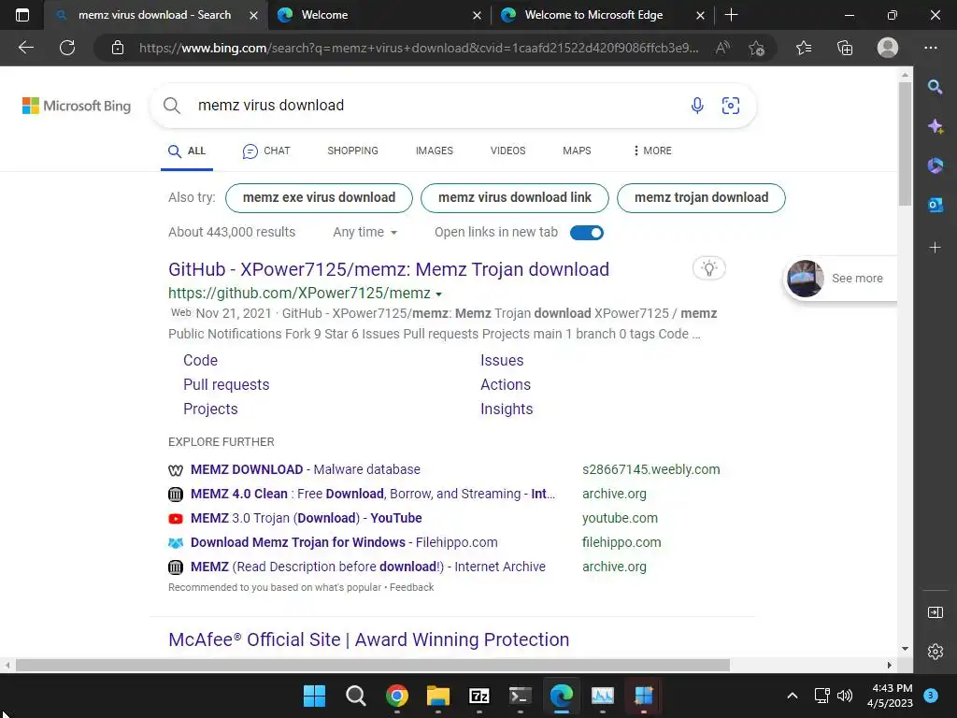Click memz virus download link suggestion
The height and width of the screenshot is (718, 957).
coord(515,198)
